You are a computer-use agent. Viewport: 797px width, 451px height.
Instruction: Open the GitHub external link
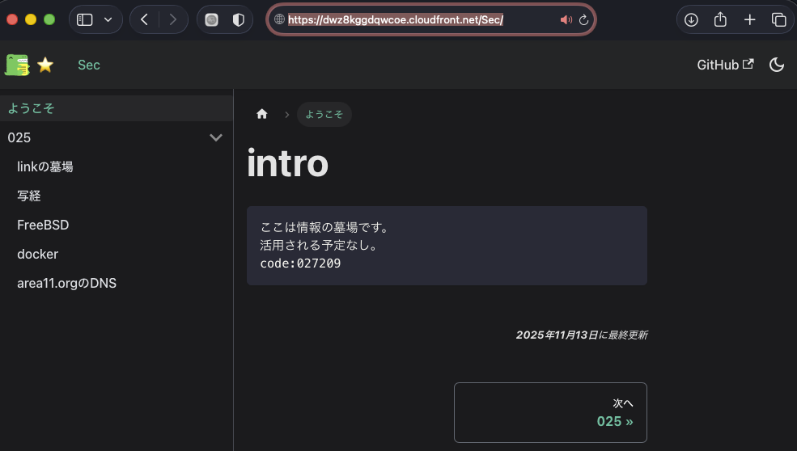[x=725, y=65]
